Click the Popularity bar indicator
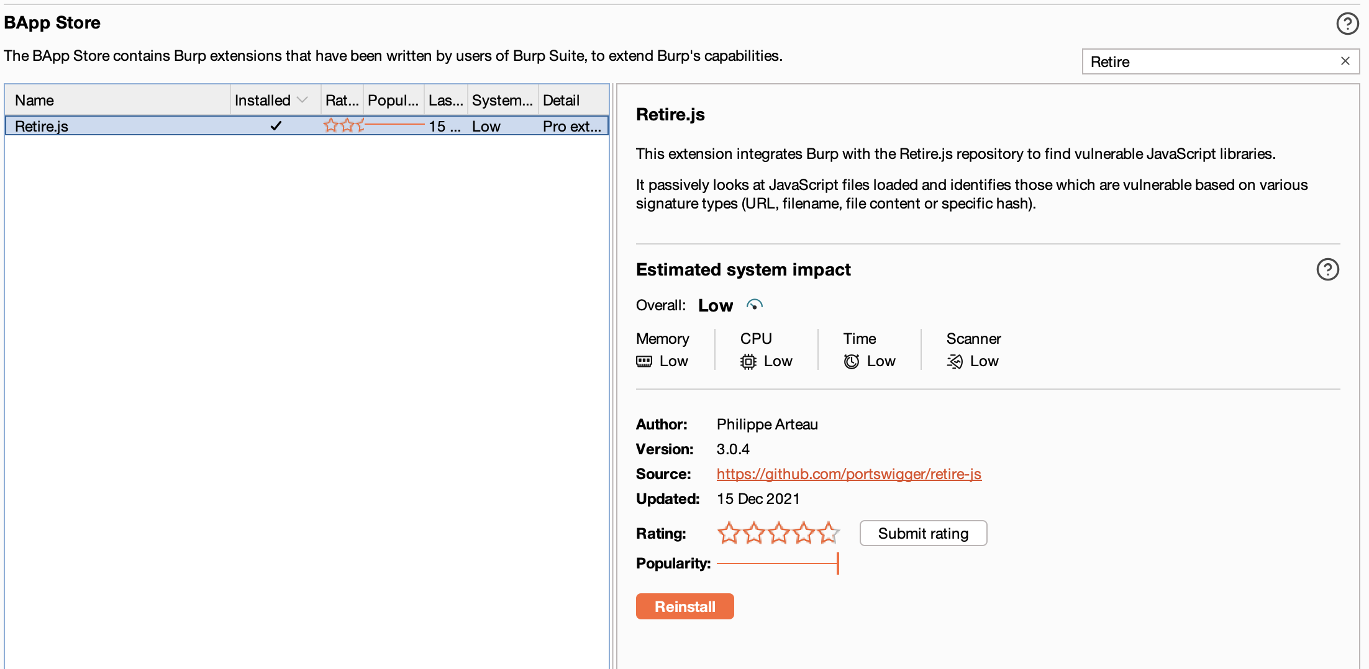 pos(777,563)
